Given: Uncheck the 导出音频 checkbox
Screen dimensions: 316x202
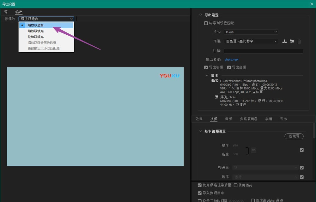Looking at the screenshot, I should point(229,67).
